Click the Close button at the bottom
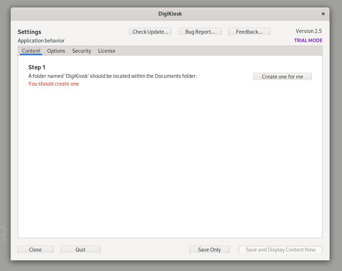The width and height of the screenshot is (342, 271). (35, 250)
